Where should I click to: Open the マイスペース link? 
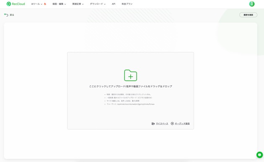pyautogui.click(x=162, y=123)
